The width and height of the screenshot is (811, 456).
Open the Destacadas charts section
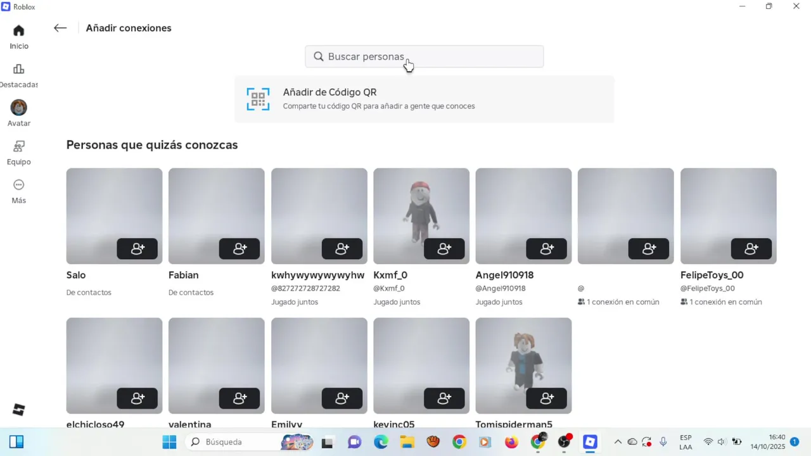pyautogui.click(x=19, y=76)
